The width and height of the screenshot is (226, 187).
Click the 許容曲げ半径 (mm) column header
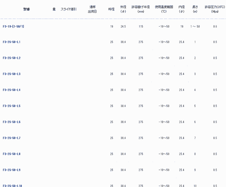(141, 9)
